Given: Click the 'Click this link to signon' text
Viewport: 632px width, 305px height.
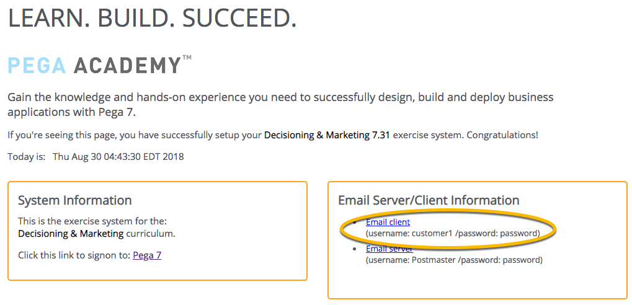Looking at the screenshot, I should tap(74, 255).
